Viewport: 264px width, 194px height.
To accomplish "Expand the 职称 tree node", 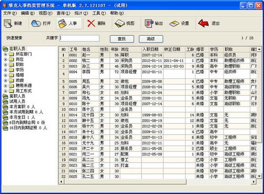I will [x=5, y=65].
